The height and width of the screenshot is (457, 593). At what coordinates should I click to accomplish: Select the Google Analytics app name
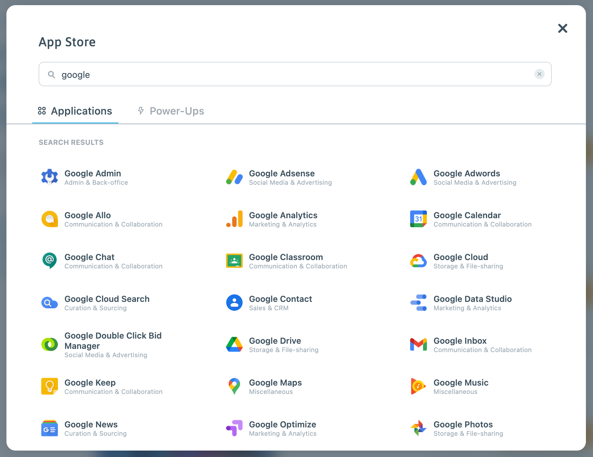(283, 215)
